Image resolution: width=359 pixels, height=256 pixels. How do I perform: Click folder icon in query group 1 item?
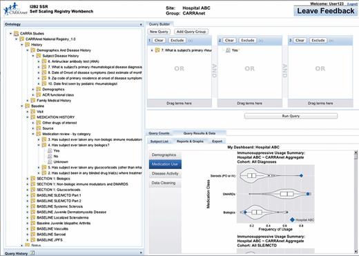click(x=157, y=50)
